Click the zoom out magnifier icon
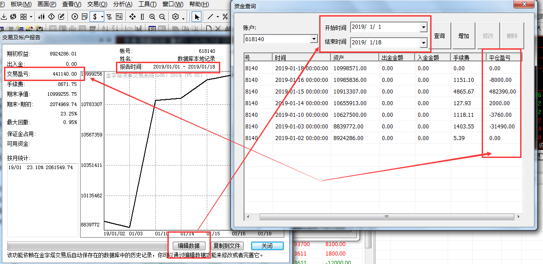 click(162, 17)
